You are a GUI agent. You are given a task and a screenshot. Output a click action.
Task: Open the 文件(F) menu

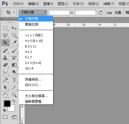click(x=18, y=4)
